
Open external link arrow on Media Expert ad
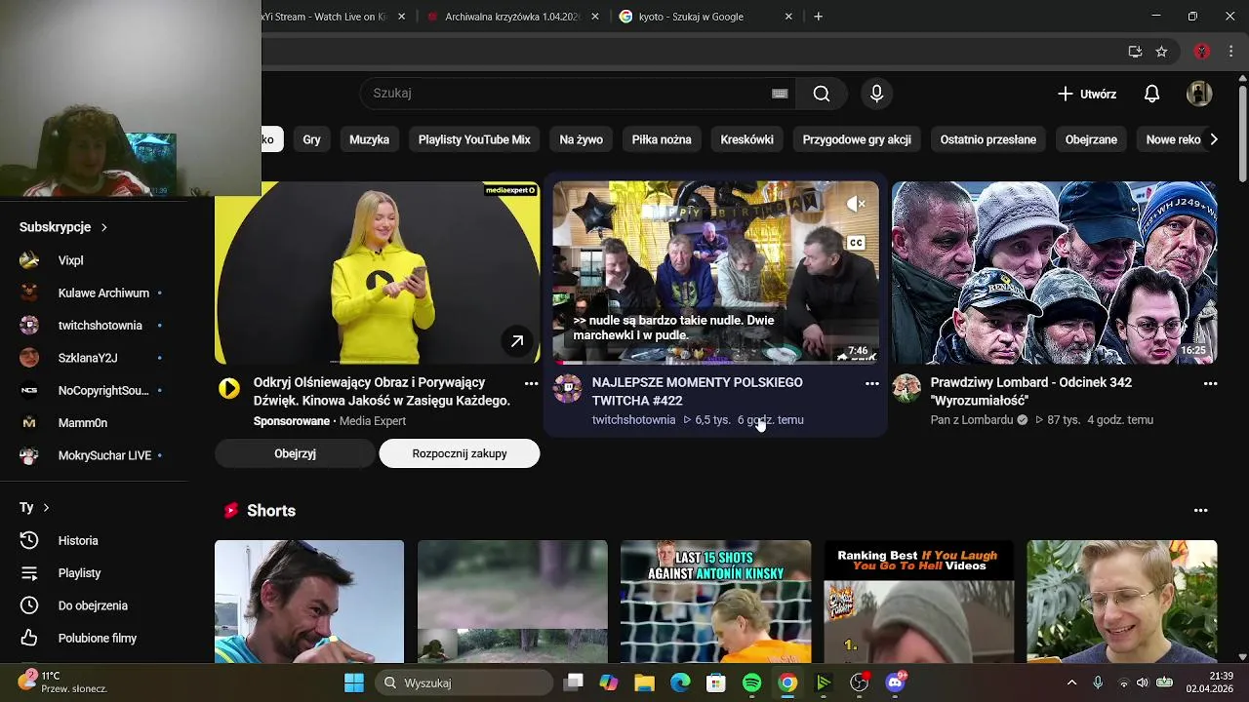(517, 341)
